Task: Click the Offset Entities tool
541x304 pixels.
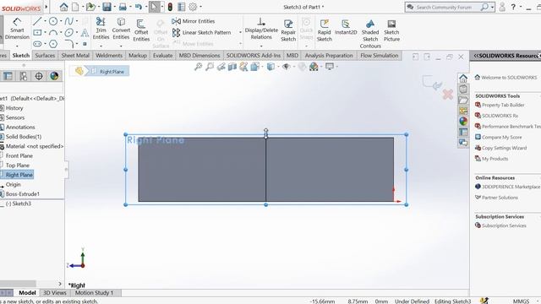Action: (141, 30)
